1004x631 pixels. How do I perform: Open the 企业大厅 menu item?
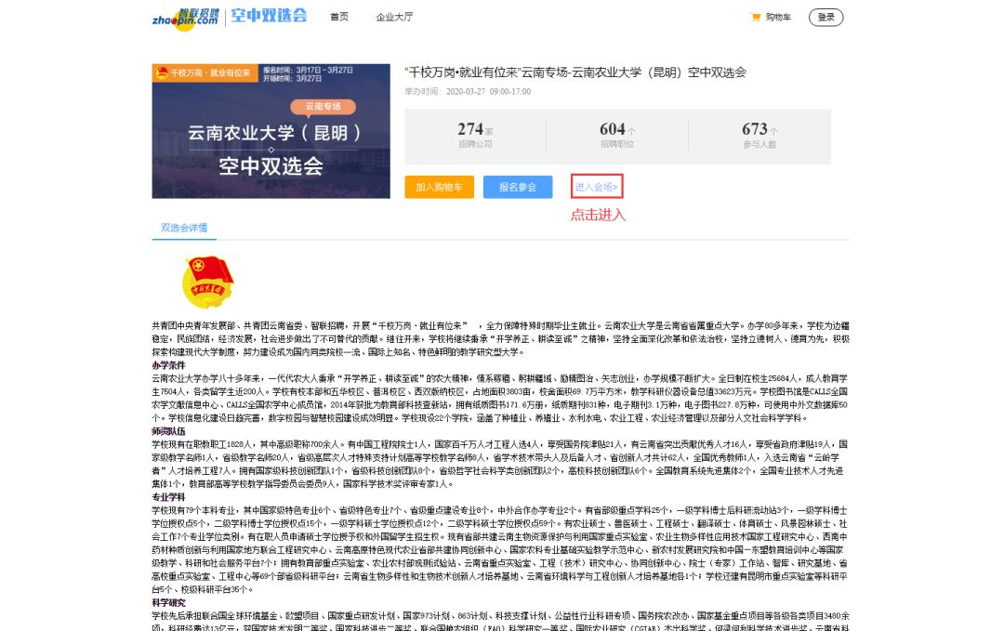[x=394, y=18]
